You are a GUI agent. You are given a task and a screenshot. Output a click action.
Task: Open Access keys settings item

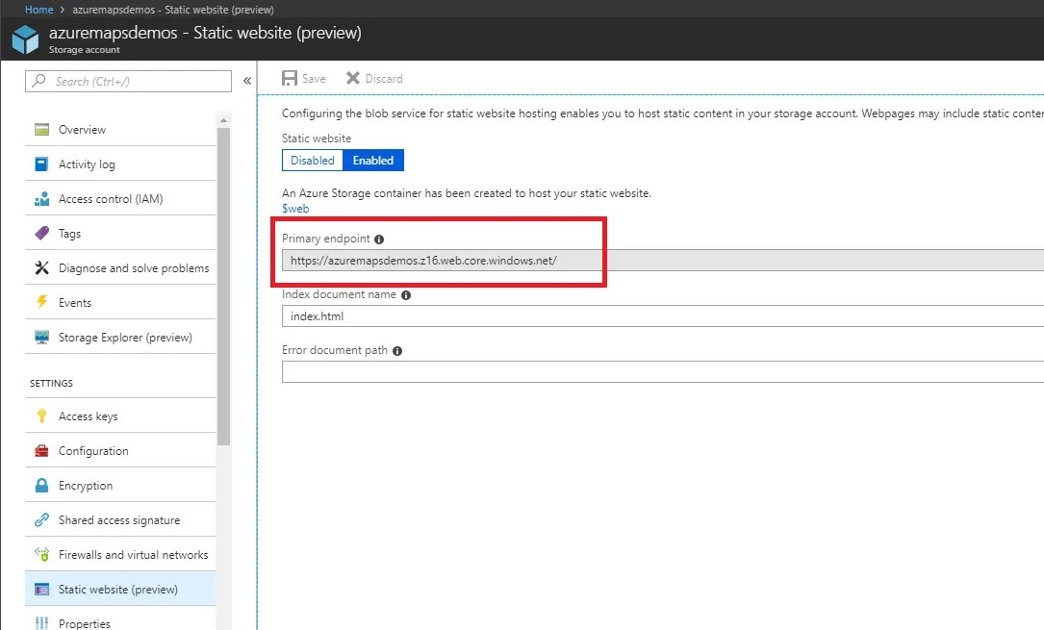120,416
